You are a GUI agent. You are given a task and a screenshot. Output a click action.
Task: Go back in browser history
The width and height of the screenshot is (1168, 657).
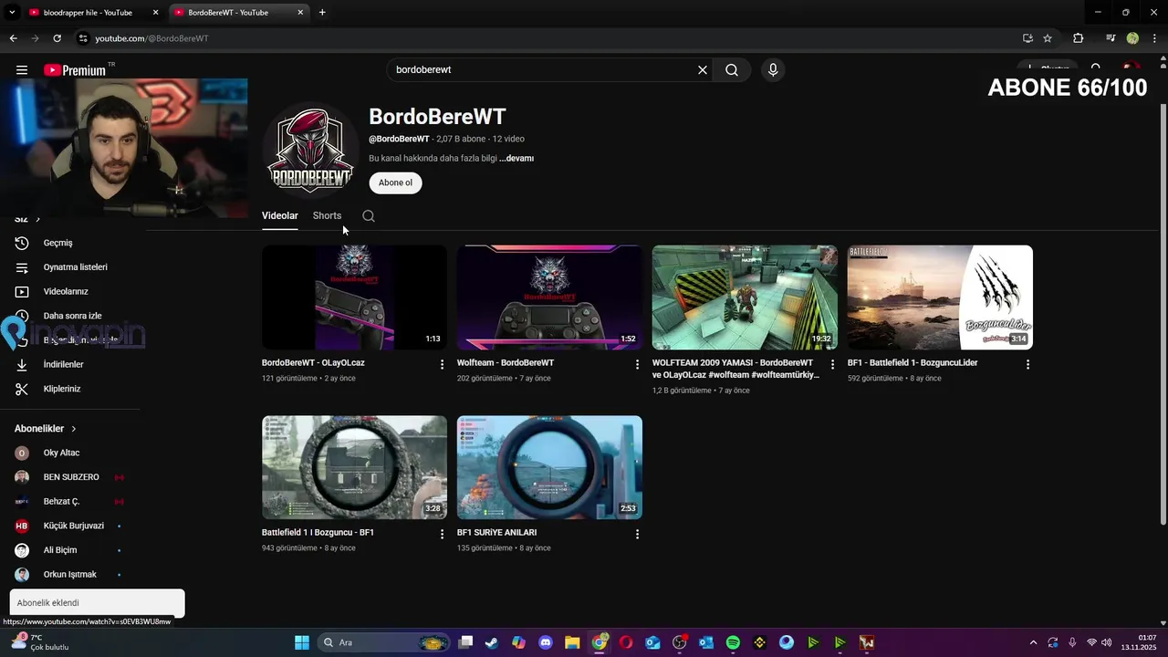point(13,38)
